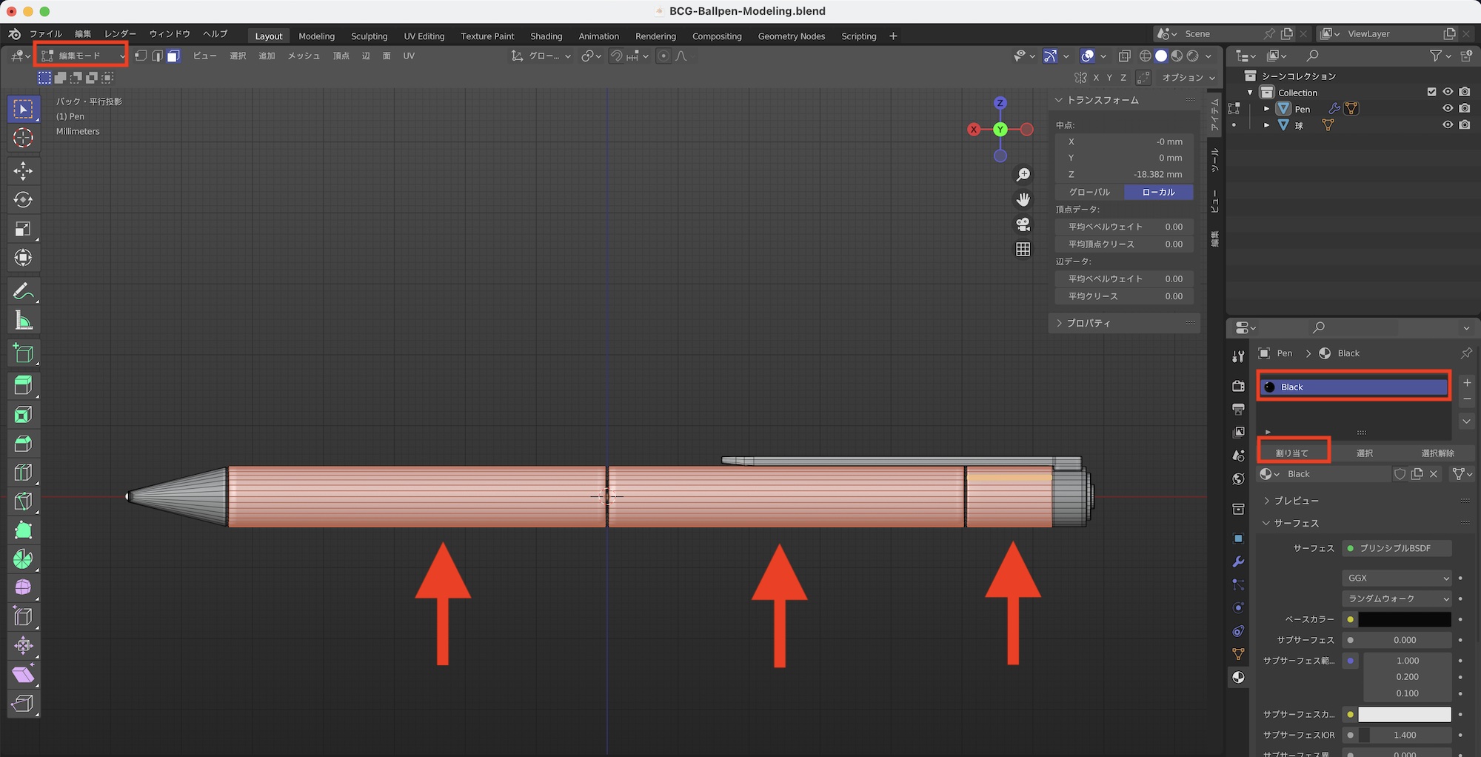Open the Material properties tab icon

1238,677
